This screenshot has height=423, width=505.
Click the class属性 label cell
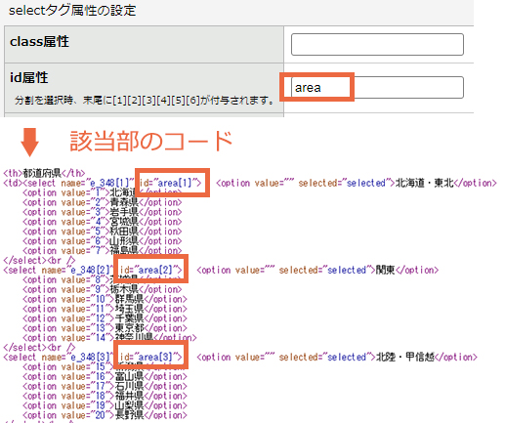click(x=144, y=45)
